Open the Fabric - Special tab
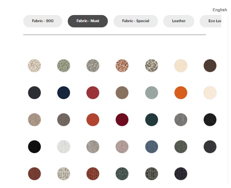 136,21
